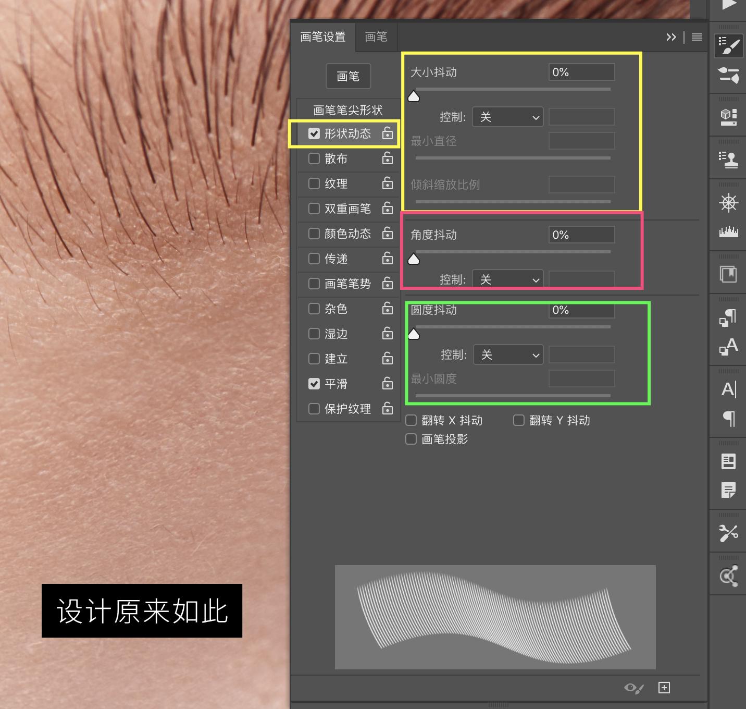Open the Brush Settings panel icon
This screenshot has width=746, height=709.
(x=728, y=46)
